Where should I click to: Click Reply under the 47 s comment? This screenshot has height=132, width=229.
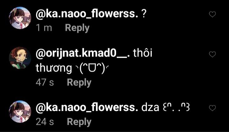(79, 82)
